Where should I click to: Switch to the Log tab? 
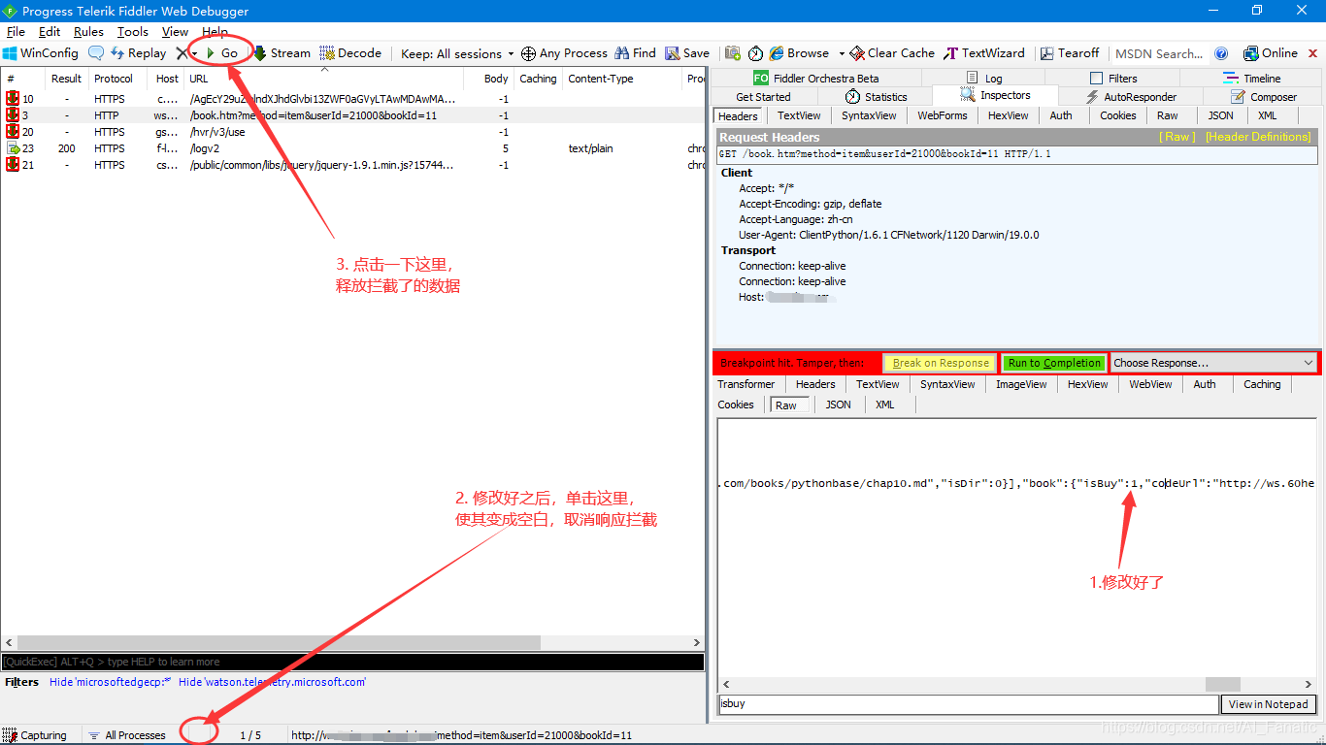tap(984, 78)
